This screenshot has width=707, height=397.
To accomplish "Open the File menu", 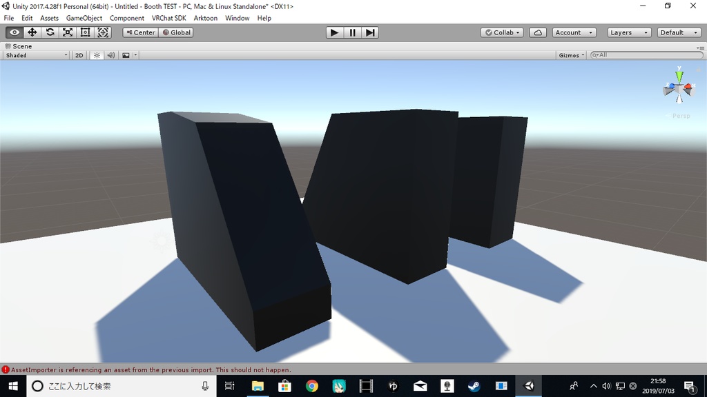I will coord(8,18).
